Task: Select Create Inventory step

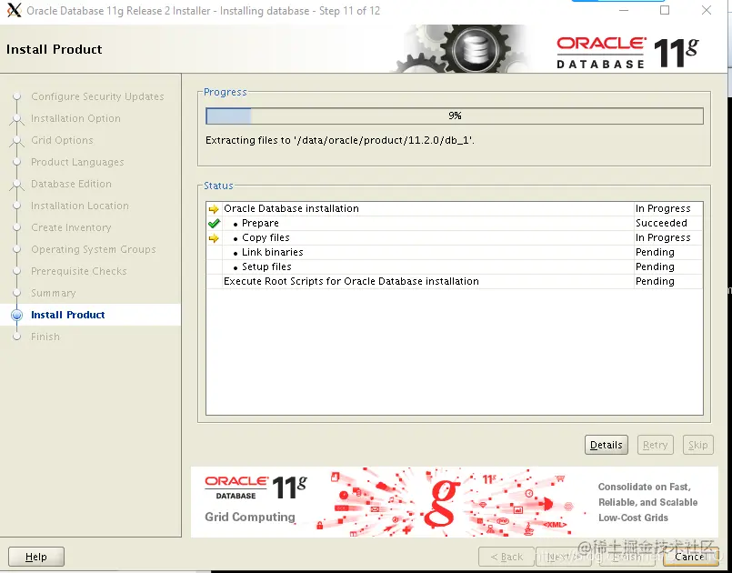Action: click(x=72, y=228)
